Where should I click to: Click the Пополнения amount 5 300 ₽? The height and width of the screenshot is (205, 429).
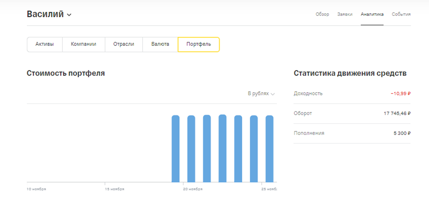click(402, 133)
